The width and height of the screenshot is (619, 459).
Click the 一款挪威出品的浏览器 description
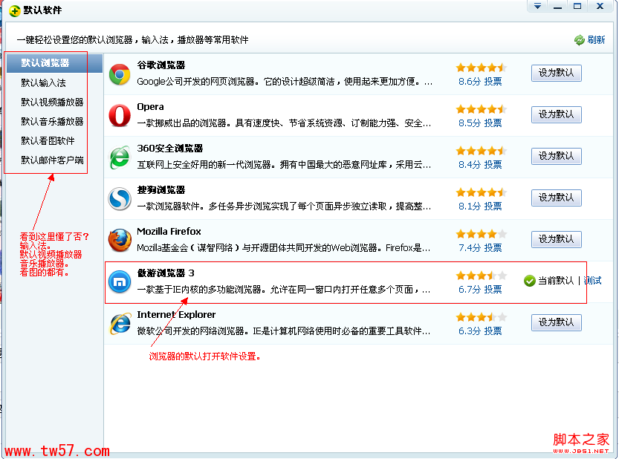tap(284, 123)
